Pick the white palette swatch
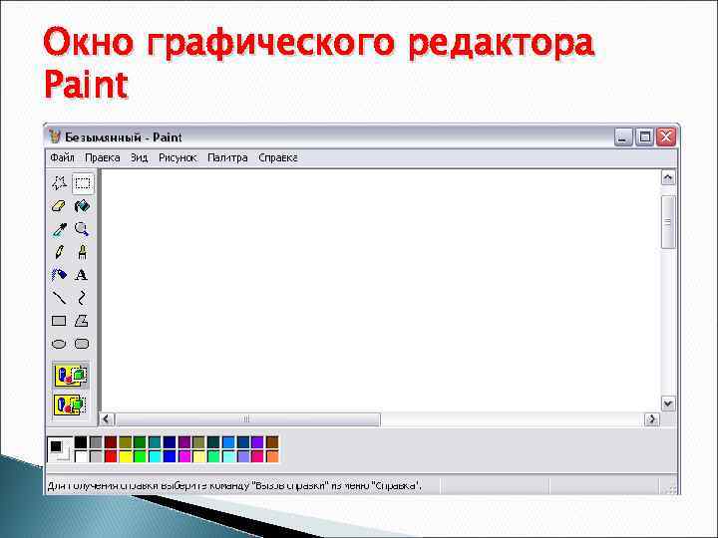 [x=81, y=456]
